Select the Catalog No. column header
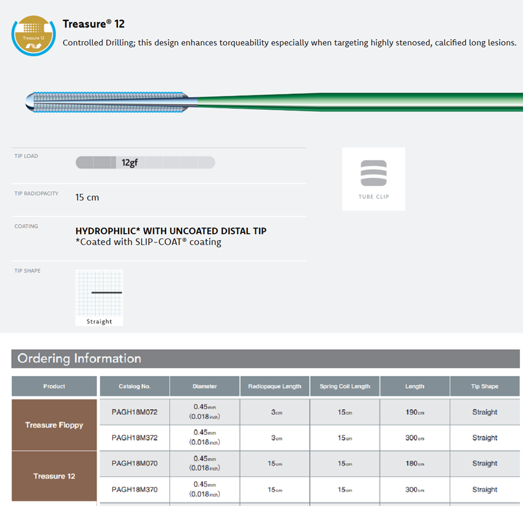This screenshot has height=516, width=523. 134,386
